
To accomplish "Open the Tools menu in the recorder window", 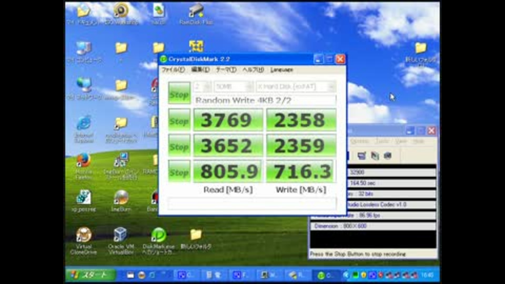I will click(x=382, y=141).
